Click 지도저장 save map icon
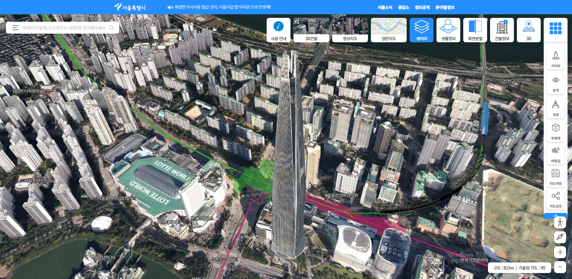 click(556, 177)
